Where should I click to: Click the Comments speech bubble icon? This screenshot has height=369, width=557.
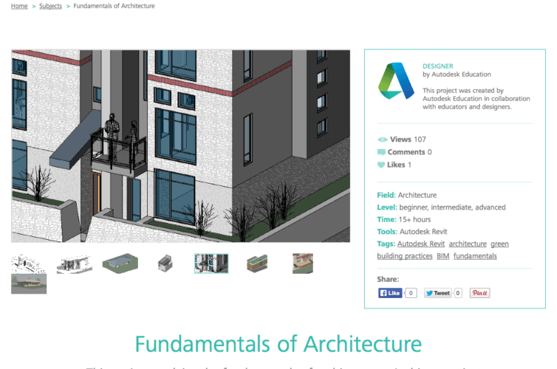point(381,152)
